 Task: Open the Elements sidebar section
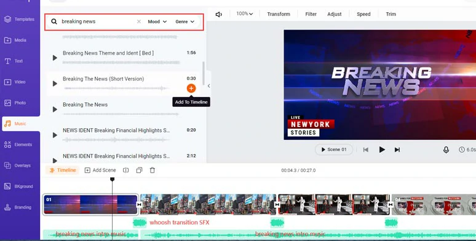coord(20,145)
